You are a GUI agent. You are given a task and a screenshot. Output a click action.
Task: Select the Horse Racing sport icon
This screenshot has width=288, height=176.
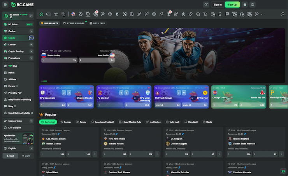coord(161,14)
